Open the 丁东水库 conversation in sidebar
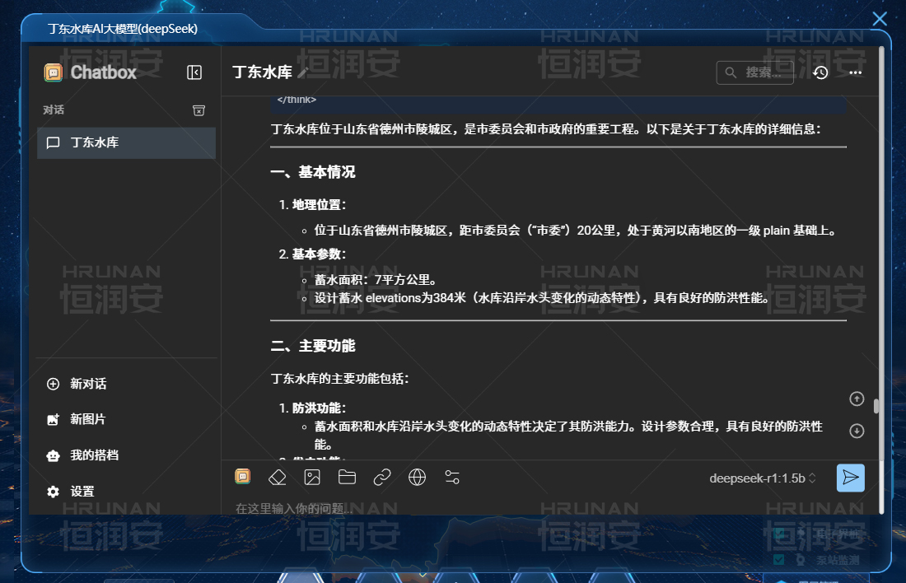Screen dimensions: 906x583 127,142
